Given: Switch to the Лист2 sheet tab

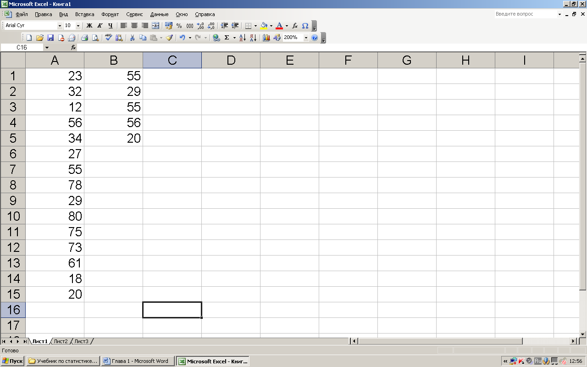Looking at the screenshot, I should pyautogui.click(x=61, y=341).
